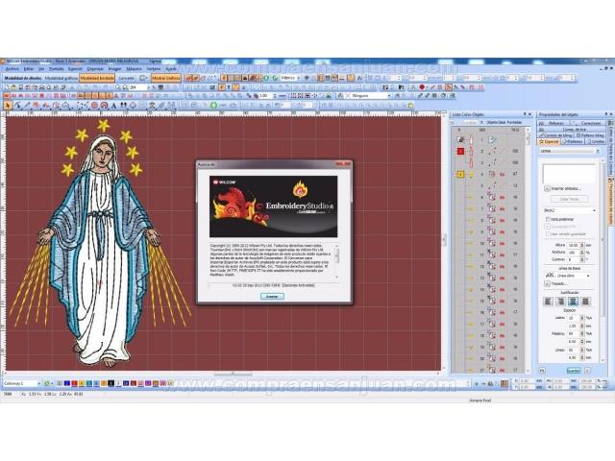Screen dimensions: 615x461
Task: Click the green circle toolbar icon
Action: pyautogui.click(x=213, y=106)
